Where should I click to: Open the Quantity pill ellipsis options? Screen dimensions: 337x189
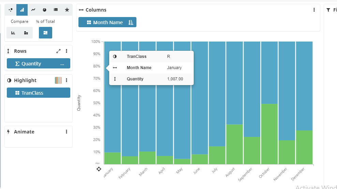coord(62,64)
